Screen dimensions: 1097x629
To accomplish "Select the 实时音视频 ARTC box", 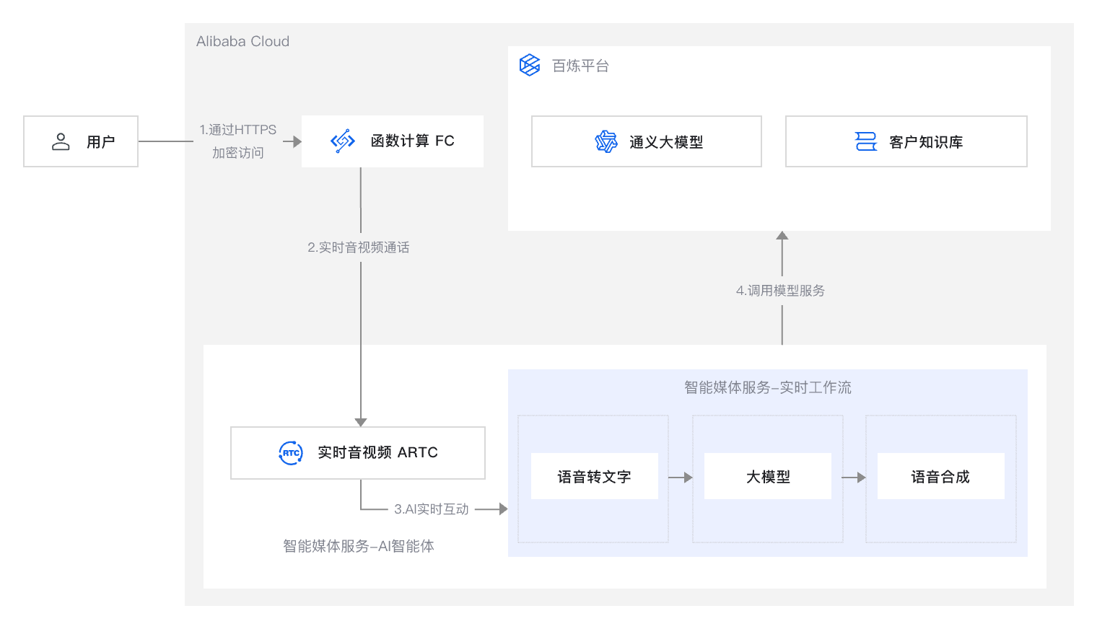I will 358,453.
